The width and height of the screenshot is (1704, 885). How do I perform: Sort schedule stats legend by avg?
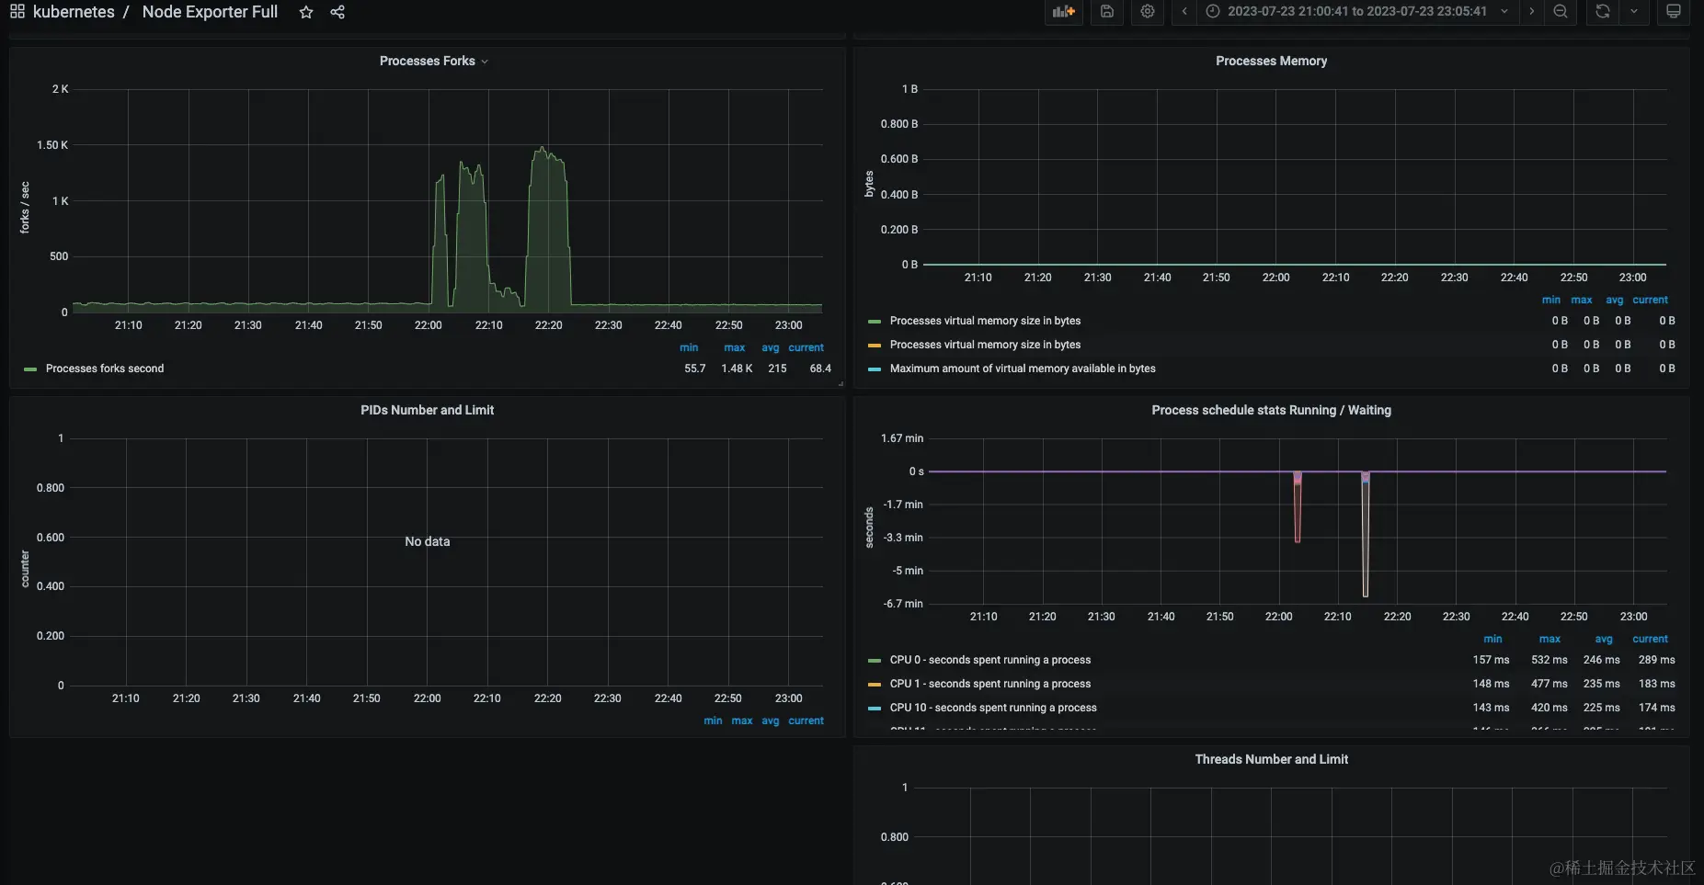(x=1604, y=639)
